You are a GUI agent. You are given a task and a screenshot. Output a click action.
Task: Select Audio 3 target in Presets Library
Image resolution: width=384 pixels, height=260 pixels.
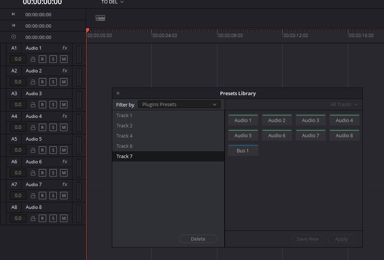310,120
